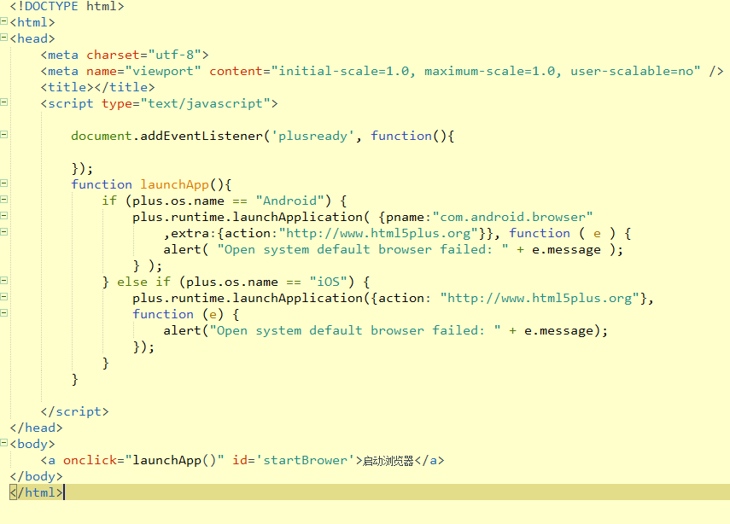This screenshot has height=524, width=730.
Task: Click the "viewport" attribute value
Action: pyautogui.click(x=163, y=71)
